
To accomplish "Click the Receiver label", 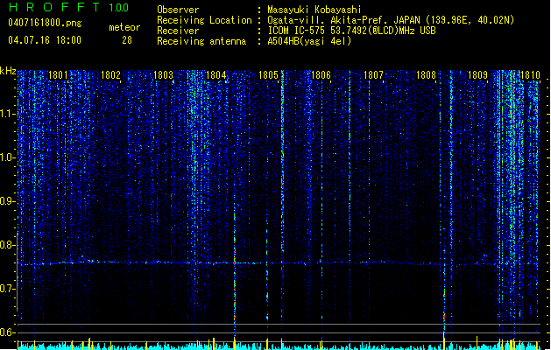I will 178,31.
